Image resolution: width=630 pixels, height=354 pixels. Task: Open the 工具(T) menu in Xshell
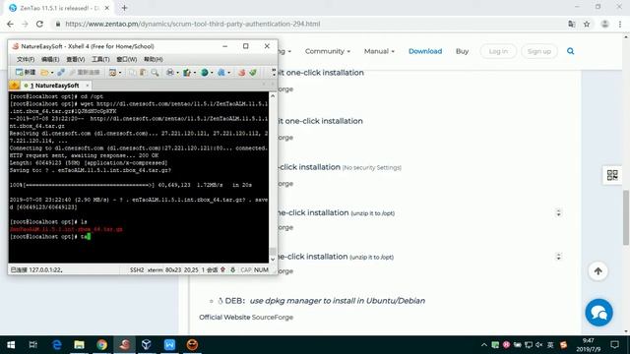point(100,59)
